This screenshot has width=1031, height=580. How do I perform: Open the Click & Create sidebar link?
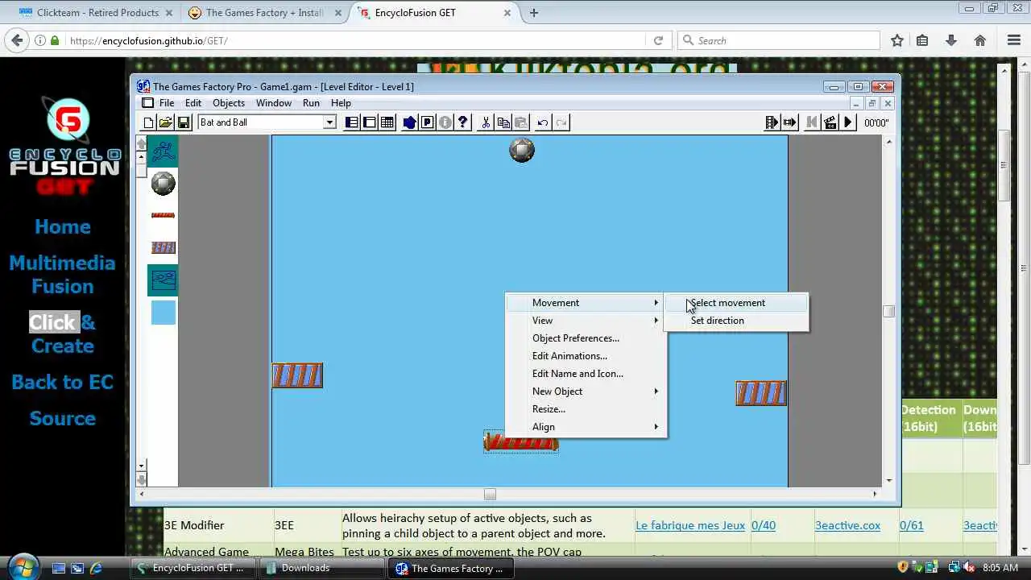click(x=63, y=334)
